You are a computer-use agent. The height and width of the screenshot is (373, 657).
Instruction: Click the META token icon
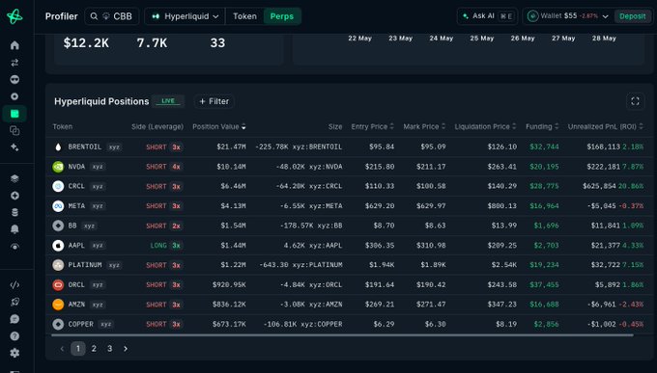[58, 206]
